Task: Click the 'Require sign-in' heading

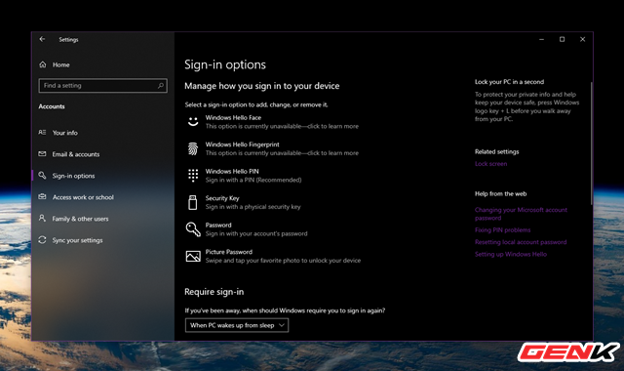Action: pyautogui.click(x=214, y=292)
